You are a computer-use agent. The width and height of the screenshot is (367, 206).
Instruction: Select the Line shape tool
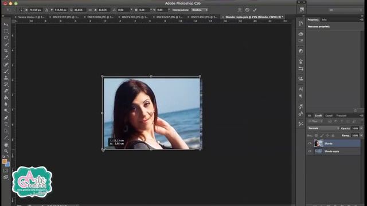click(x=6, y=137)
